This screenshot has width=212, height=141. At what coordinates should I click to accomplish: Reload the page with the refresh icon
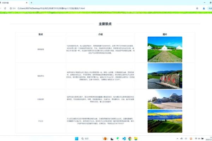[x=5, y=8]
